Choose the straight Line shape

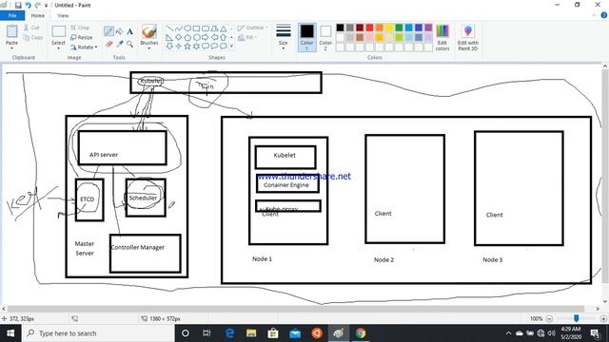(x=169, y=28)
